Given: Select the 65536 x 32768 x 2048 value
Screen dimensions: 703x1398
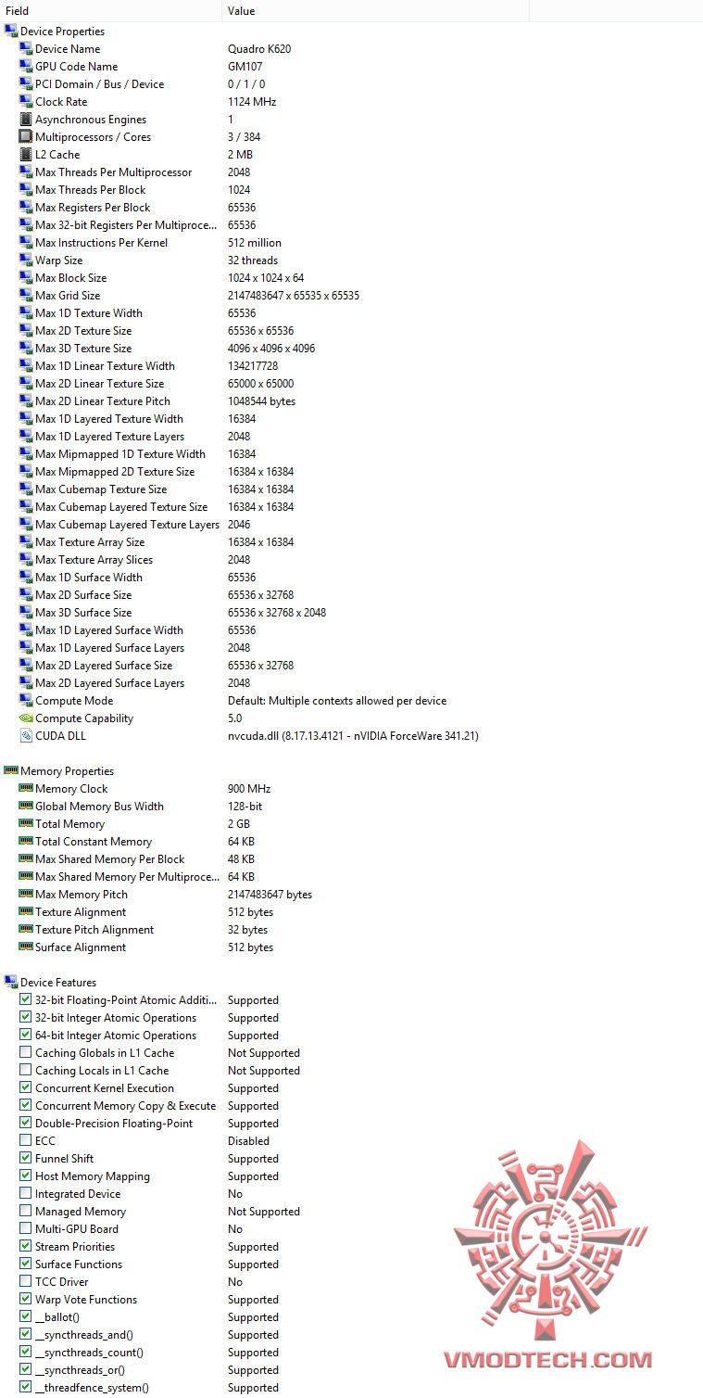Looking at the screenshot, I should pos(277,612).
